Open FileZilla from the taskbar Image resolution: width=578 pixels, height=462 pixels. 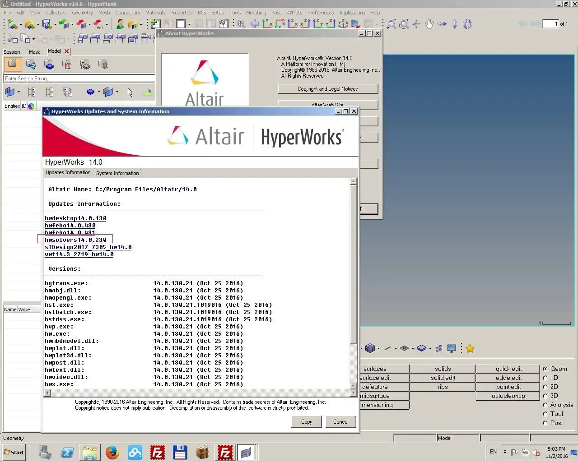pos(157,452)
